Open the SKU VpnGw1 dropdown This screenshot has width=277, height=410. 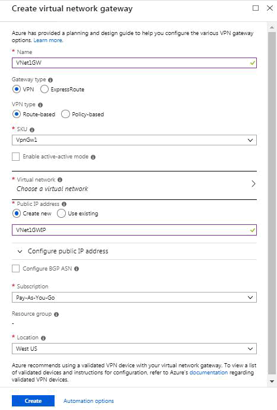134,140
